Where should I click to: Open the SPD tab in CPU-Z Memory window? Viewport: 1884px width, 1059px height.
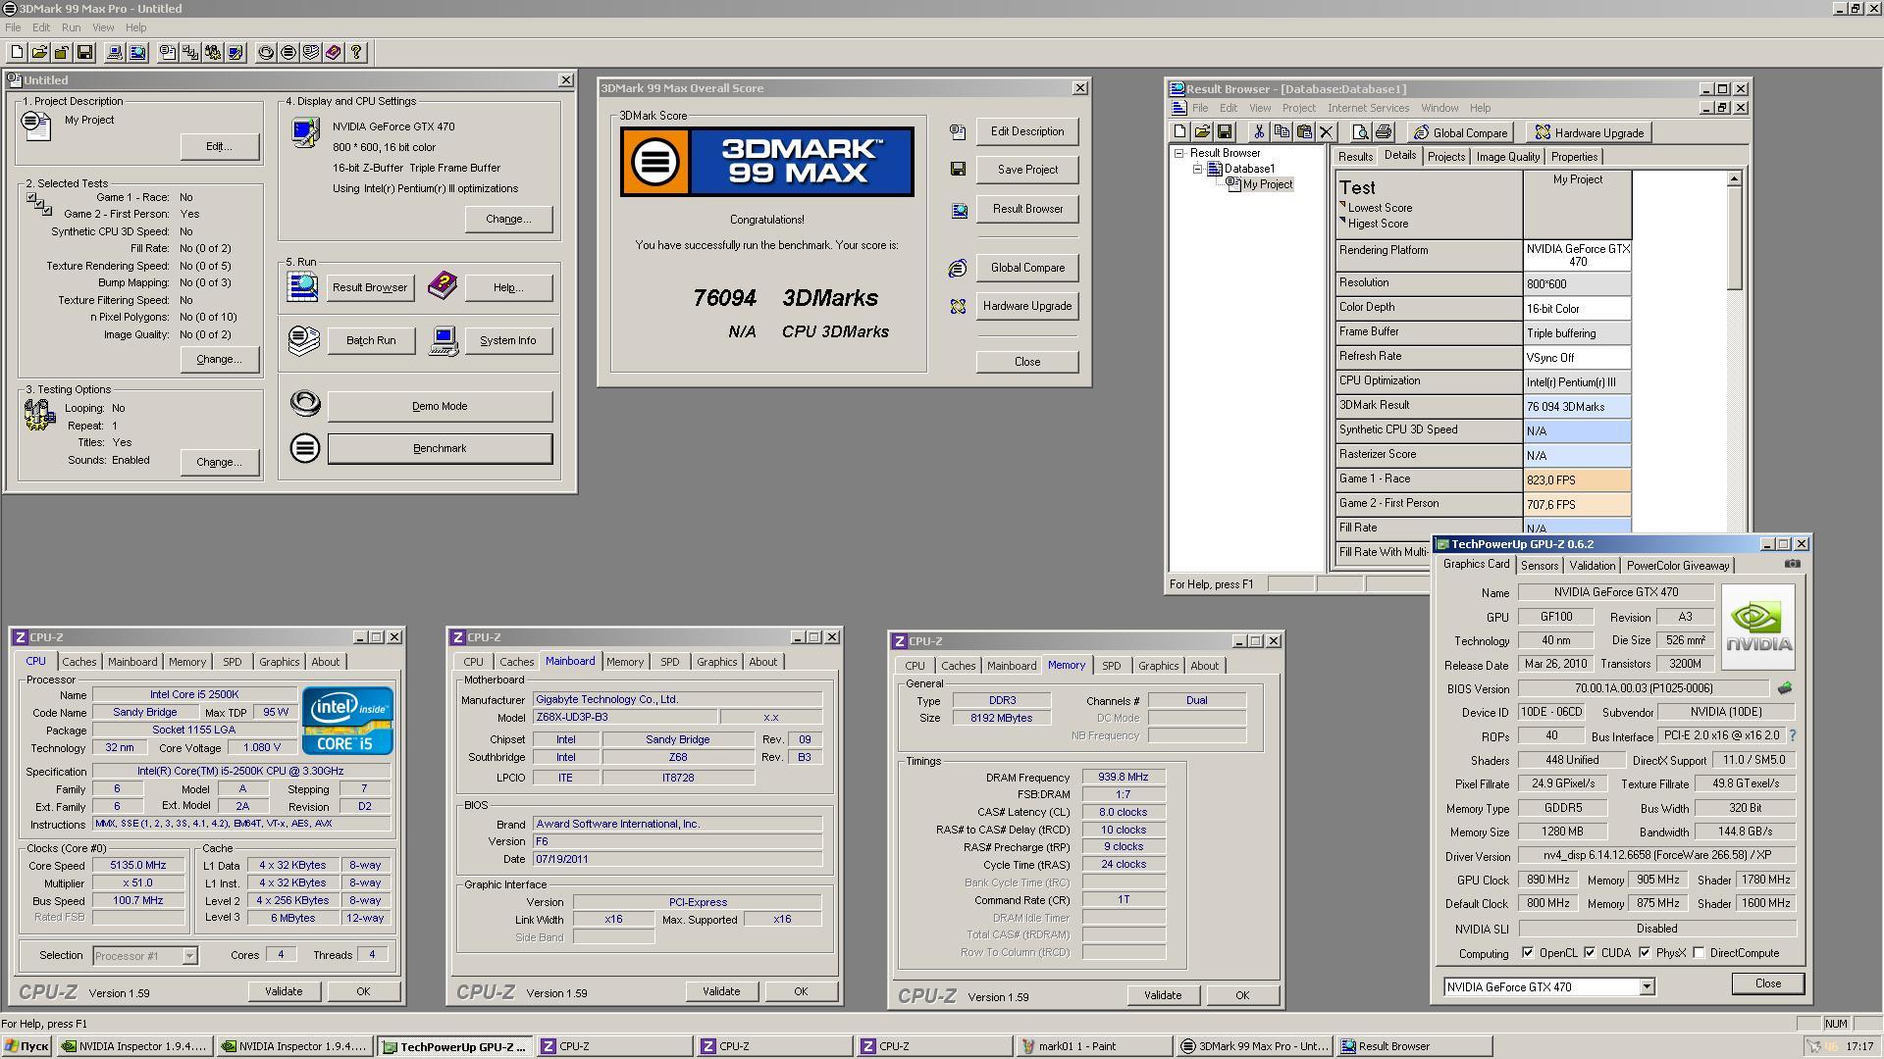1111,666
